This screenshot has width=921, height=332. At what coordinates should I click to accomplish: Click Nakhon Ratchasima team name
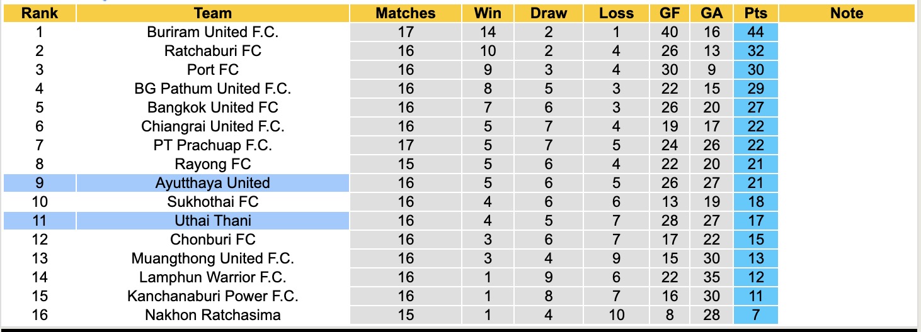tap(213, 315)
